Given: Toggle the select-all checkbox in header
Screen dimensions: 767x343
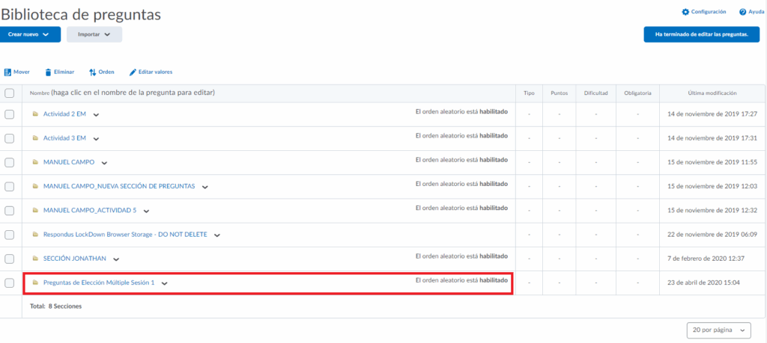Looking at the screenshot, I should pos(10,93).
